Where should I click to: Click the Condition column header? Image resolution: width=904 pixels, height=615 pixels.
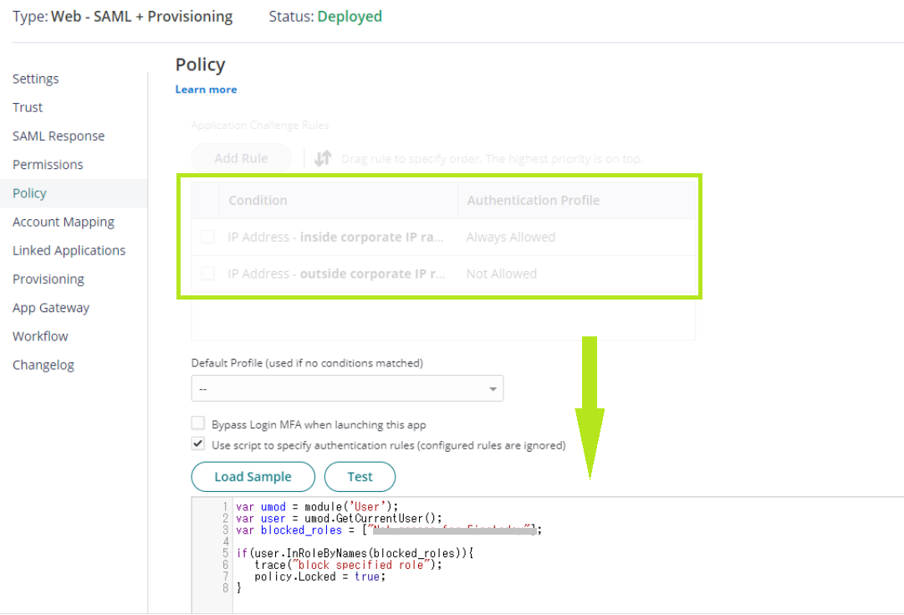[339, 200]
